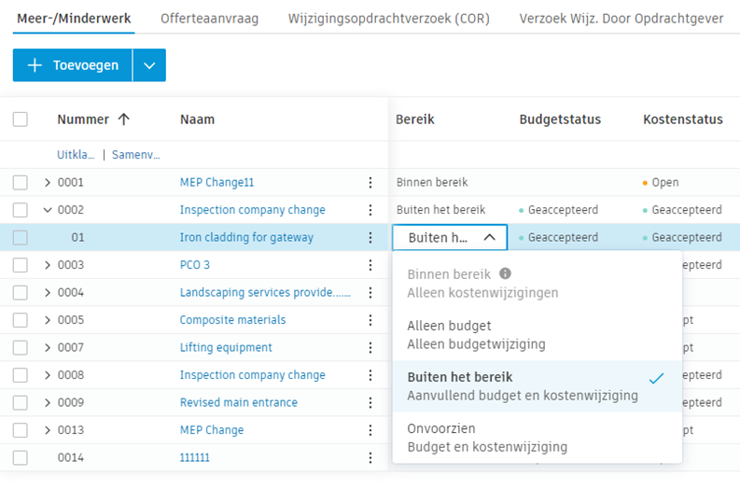Close the Buiten het bereik scope combo box
This screenshot has width=740, height=489.
click(489, 238)
